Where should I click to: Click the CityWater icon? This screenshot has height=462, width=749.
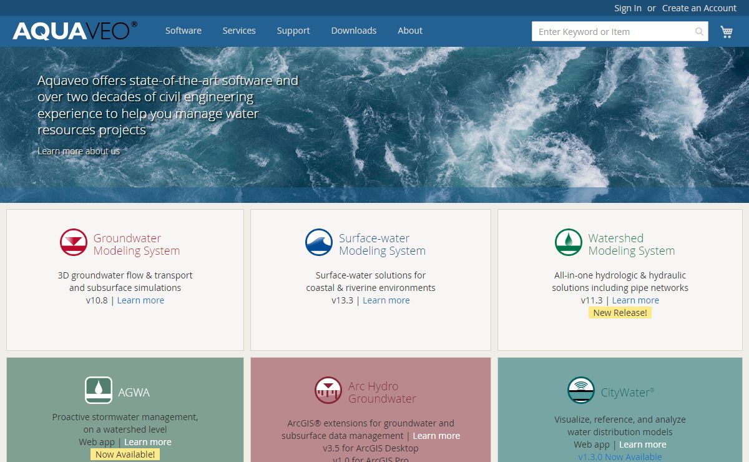click(581, 390)
